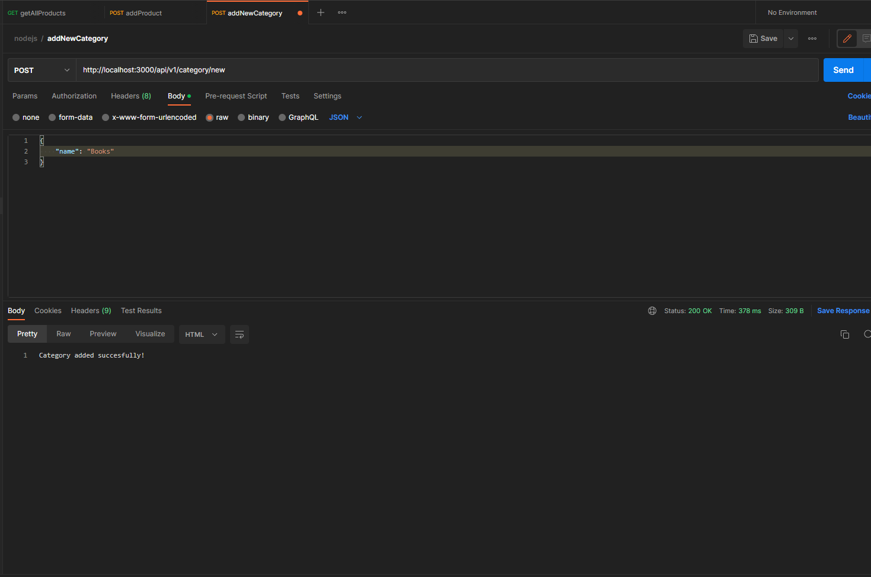Switch to the Visualize response view
The image size is (871, 577).
tap(150, 333)
